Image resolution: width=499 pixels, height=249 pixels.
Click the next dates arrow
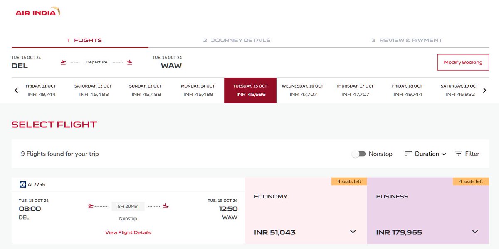coord(484,90)
